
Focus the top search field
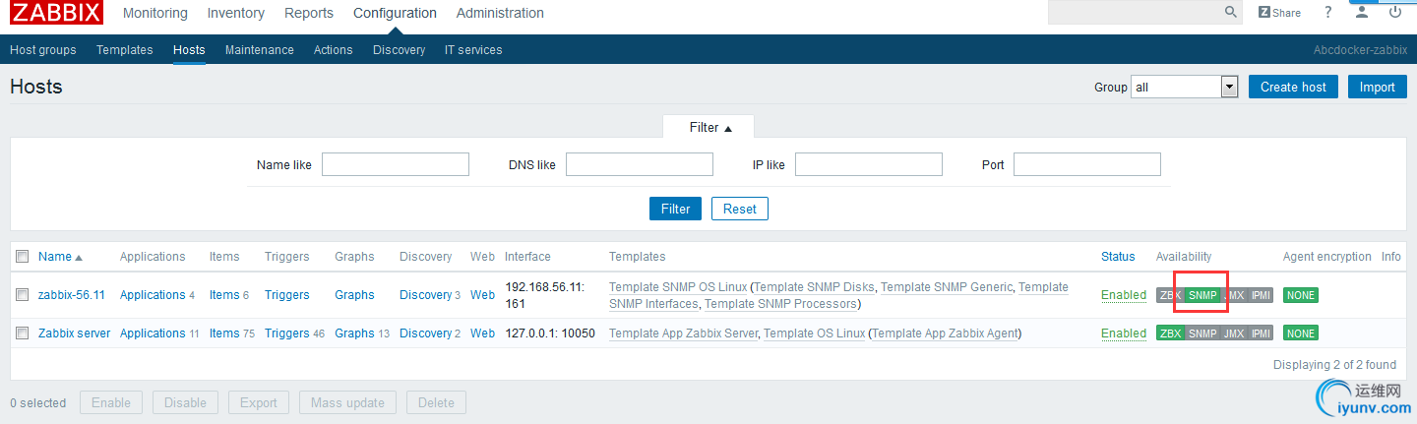coord(1136,13)
